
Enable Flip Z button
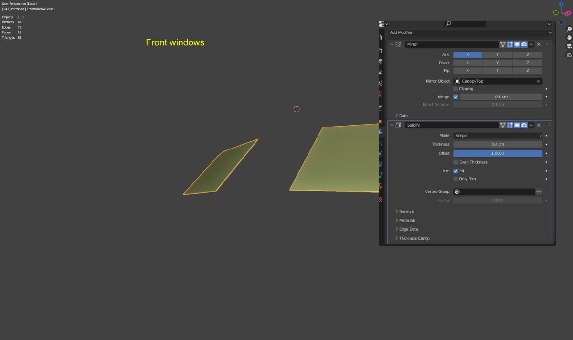[x=528, y=70]
